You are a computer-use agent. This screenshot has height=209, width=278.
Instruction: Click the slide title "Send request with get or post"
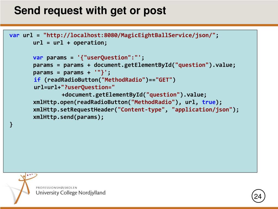point(90,11)
